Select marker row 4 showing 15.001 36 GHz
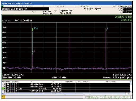Viewport: 136px width, 101px height. [x=66, y=91]
